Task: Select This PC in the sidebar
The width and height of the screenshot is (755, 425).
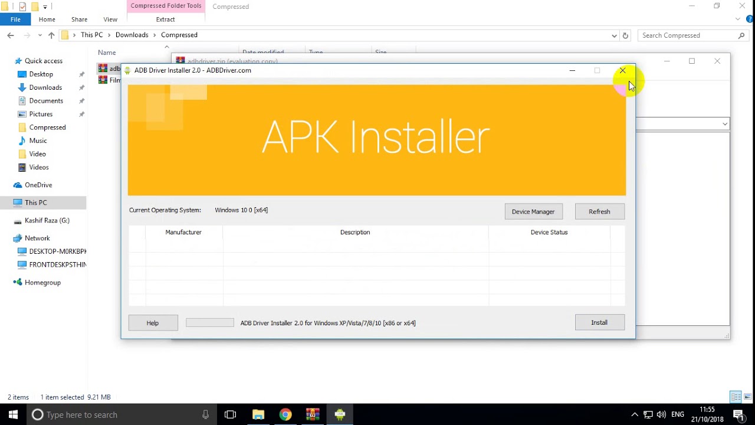Action: coord(35,202)
